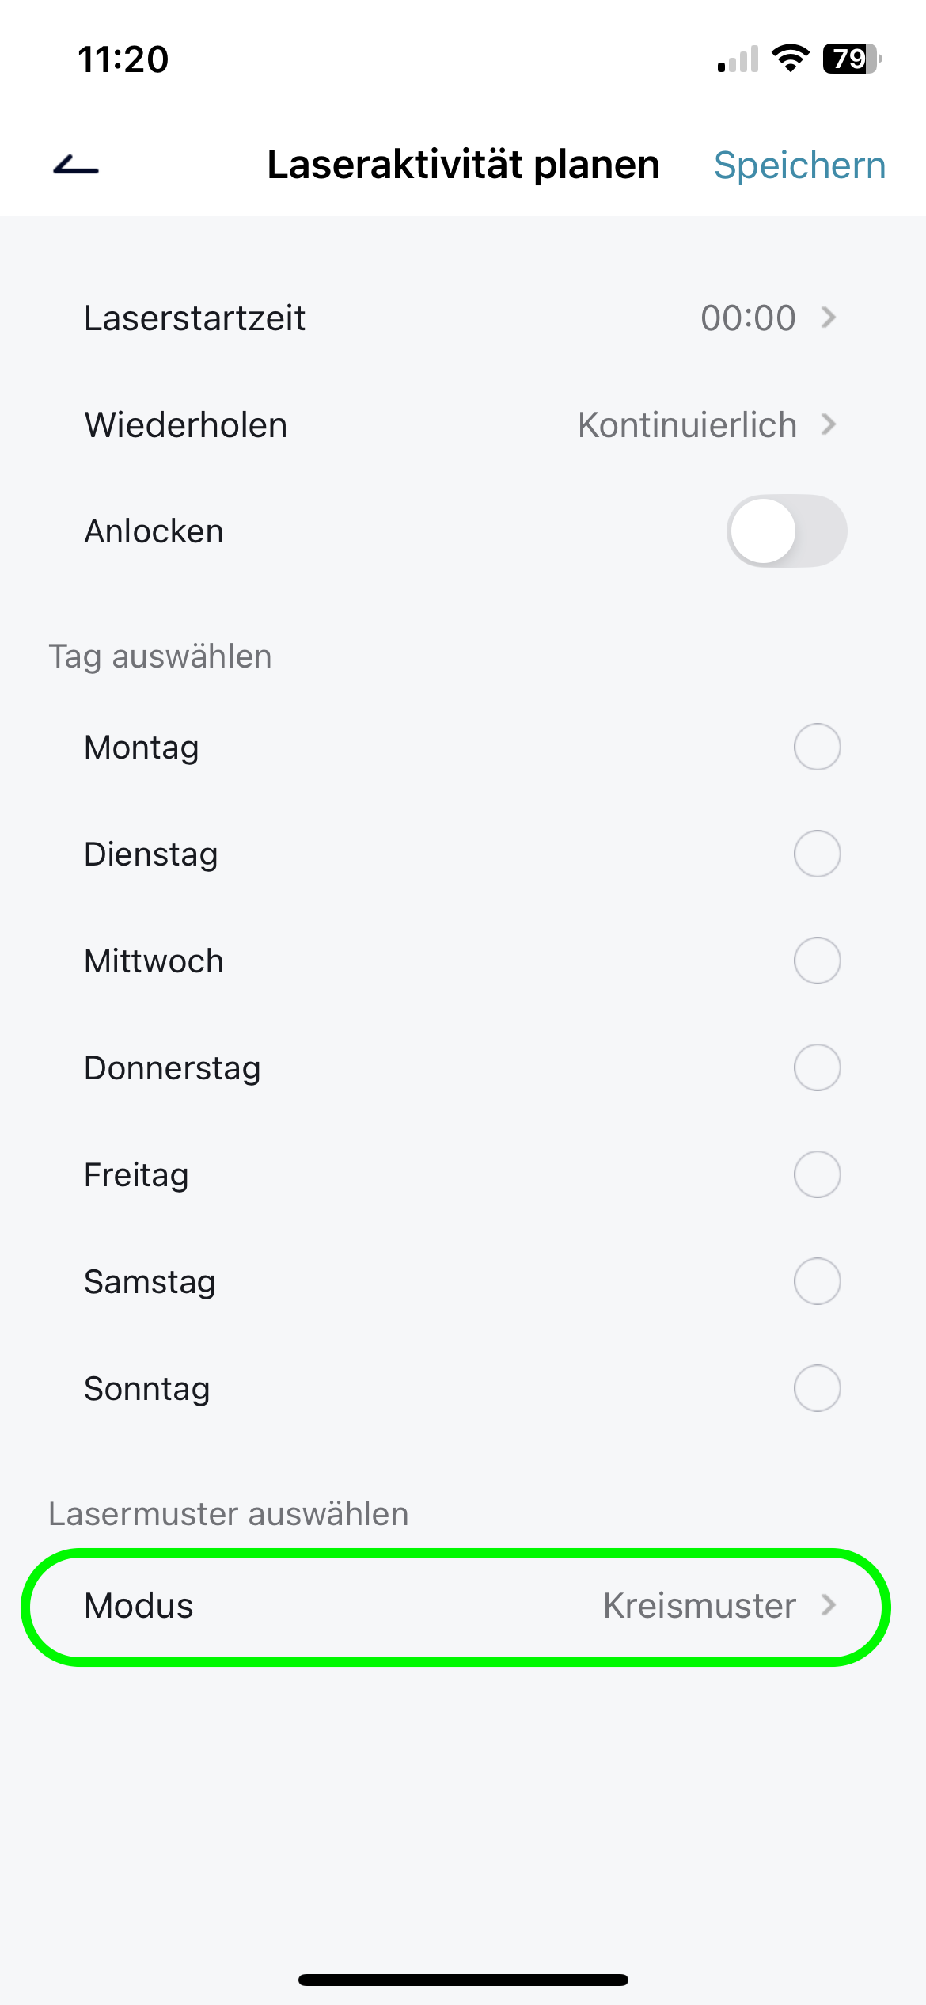Select the Samstag radio button

[817, 1281]
